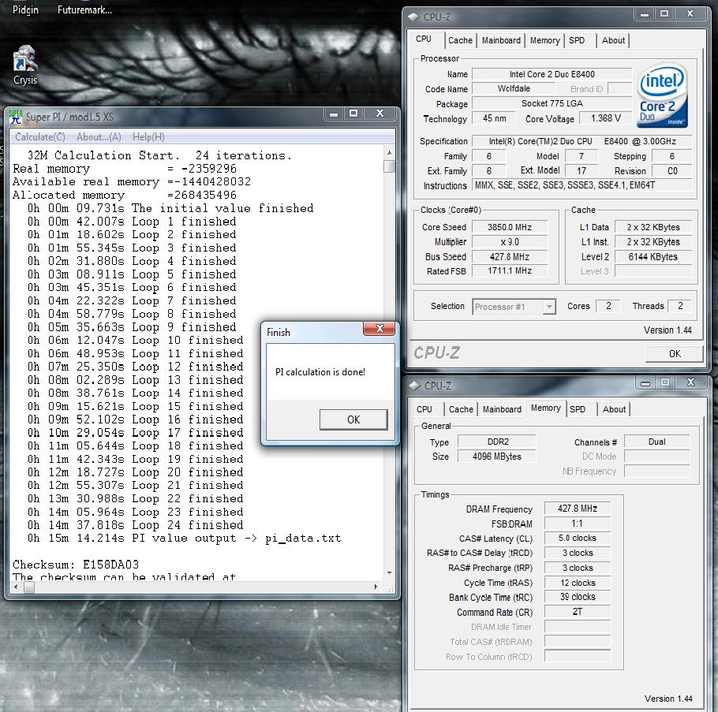
Task: Click the Bank Cycle Time value 39 clocks
Action: [x=578, y=597]
